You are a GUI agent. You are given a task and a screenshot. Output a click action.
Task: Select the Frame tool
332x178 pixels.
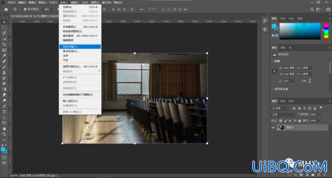coord(4,50)
